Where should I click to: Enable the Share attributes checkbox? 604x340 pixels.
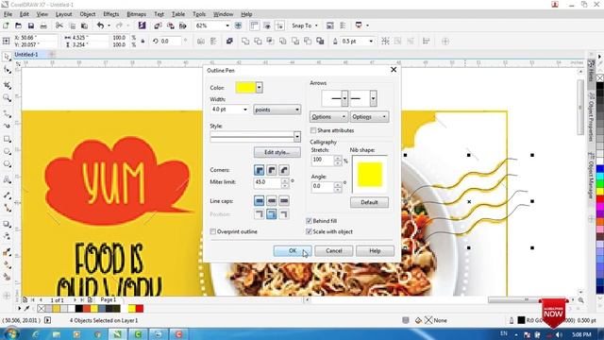313,130
